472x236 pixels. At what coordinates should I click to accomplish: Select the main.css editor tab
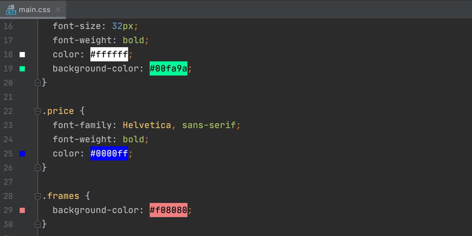(x=33, y=9)
